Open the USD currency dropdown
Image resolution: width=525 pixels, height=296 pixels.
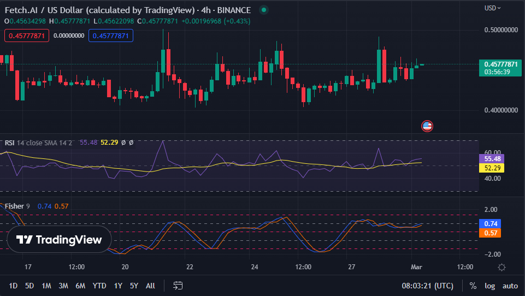coord(493,8)
